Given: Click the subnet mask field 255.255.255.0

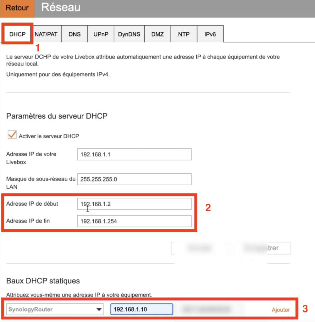Looking at the screenshot, I should (x=134, y=179).
